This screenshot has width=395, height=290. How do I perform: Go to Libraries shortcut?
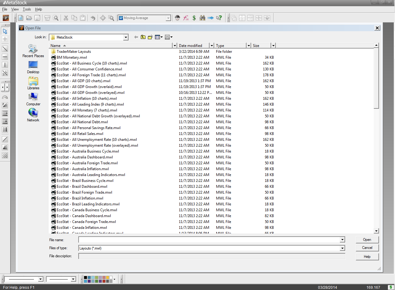(x=33, y=83)
